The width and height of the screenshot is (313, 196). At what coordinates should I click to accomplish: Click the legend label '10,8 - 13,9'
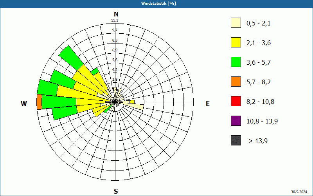[262, 122]
